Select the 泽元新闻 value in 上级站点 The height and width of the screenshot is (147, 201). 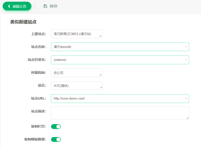(x=70, y=34)
